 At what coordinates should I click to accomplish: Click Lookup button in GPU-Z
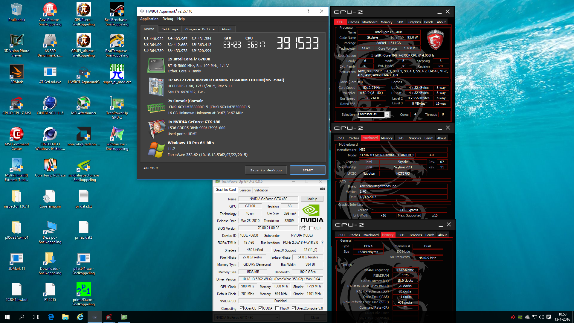312,199
